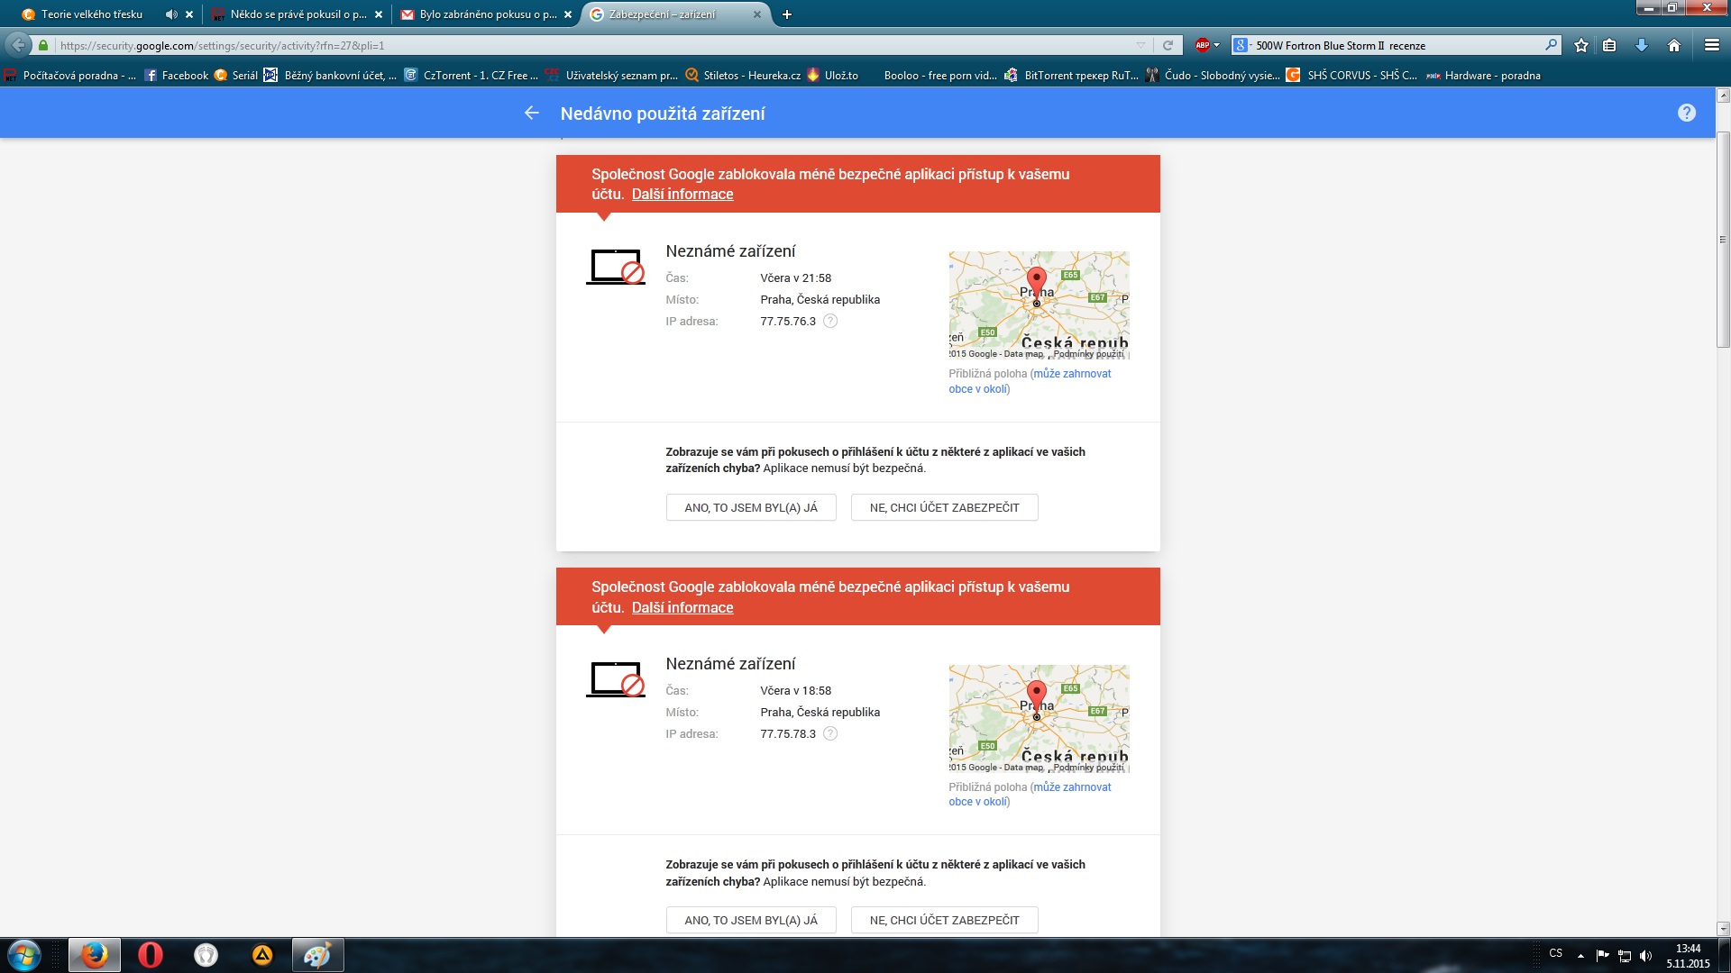Mute the Teorie velkého třesku tab
Viewport: 1731px width, 973px height.
click(x=170, y=14)
